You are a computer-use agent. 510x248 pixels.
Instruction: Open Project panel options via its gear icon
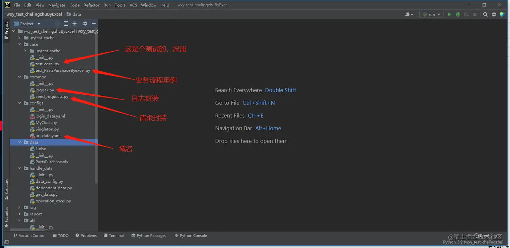pos(85,24)
